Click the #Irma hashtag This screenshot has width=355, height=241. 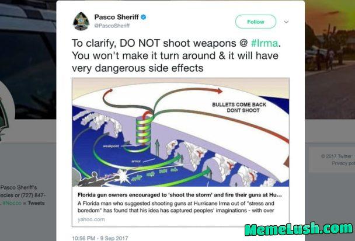point(264,43)
